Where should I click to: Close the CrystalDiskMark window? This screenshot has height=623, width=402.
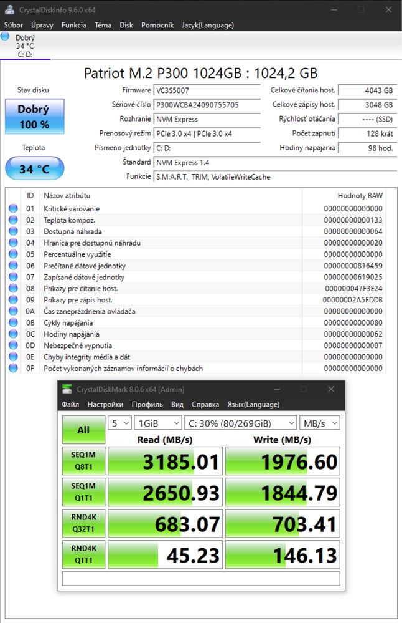point(331,389)
